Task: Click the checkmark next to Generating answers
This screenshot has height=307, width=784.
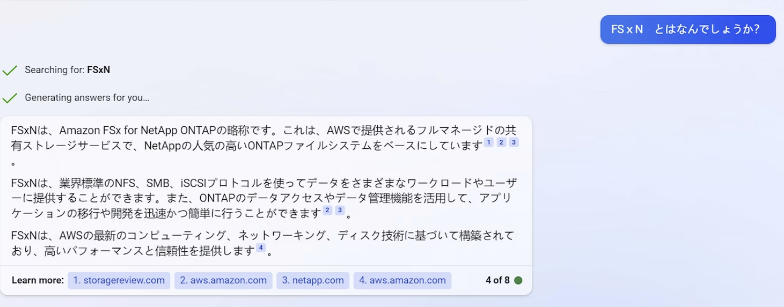Action: tap(10, 97)
